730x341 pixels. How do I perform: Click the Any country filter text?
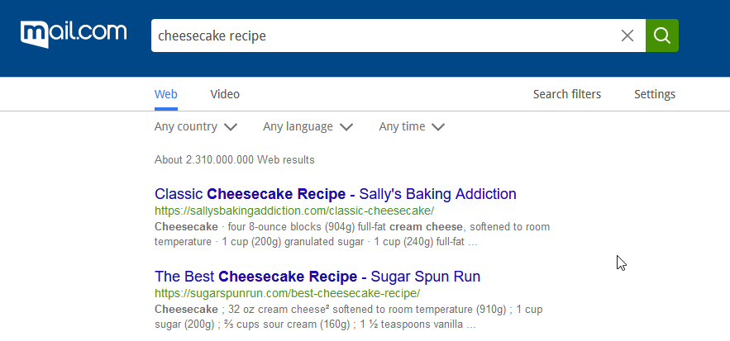click(x=186, y=126)
